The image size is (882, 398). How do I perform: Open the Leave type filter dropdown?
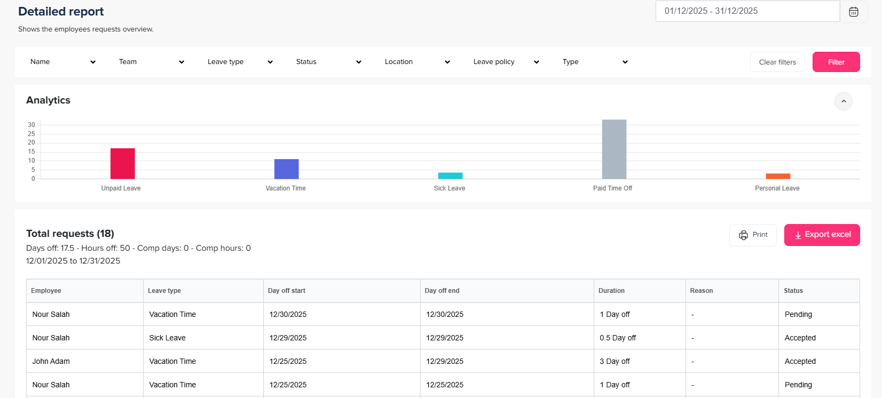(240, 62)
